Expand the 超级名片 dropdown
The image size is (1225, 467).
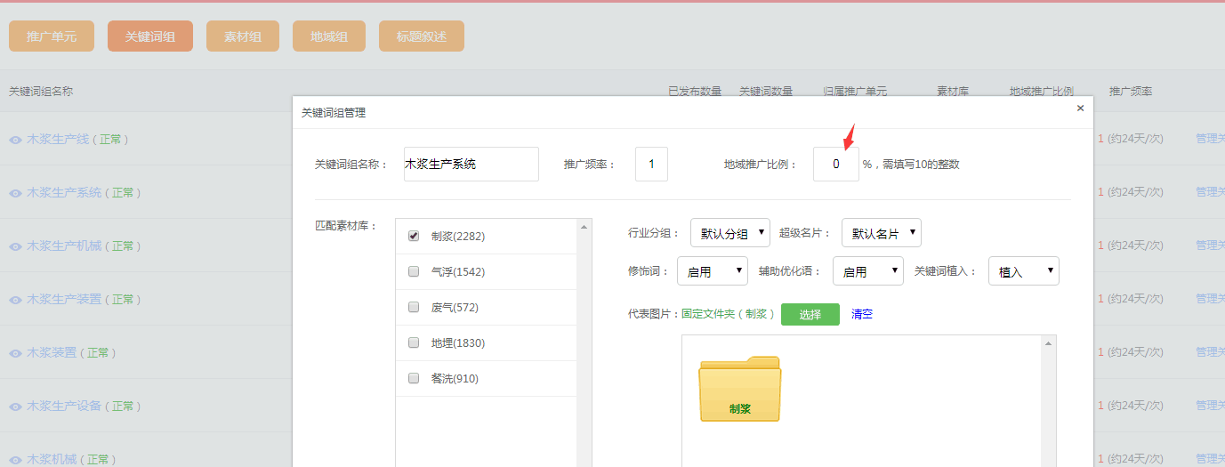point(881,233)
